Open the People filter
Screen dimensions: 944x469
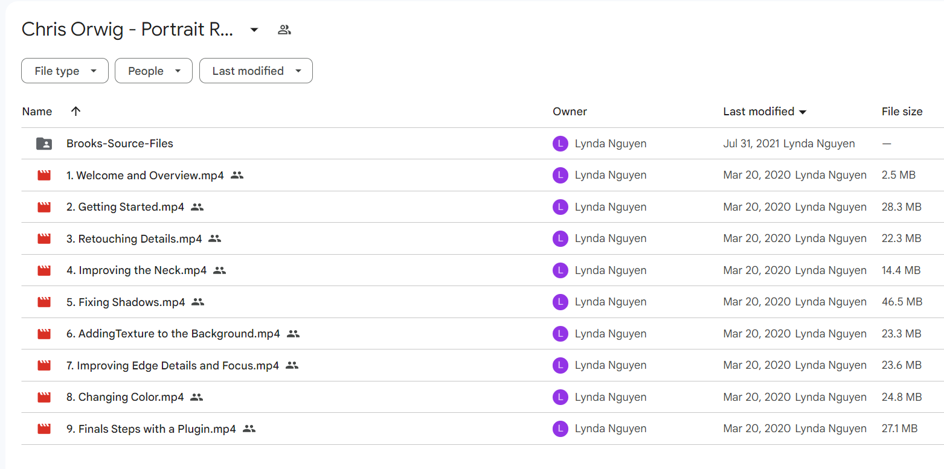pos(153,71)
